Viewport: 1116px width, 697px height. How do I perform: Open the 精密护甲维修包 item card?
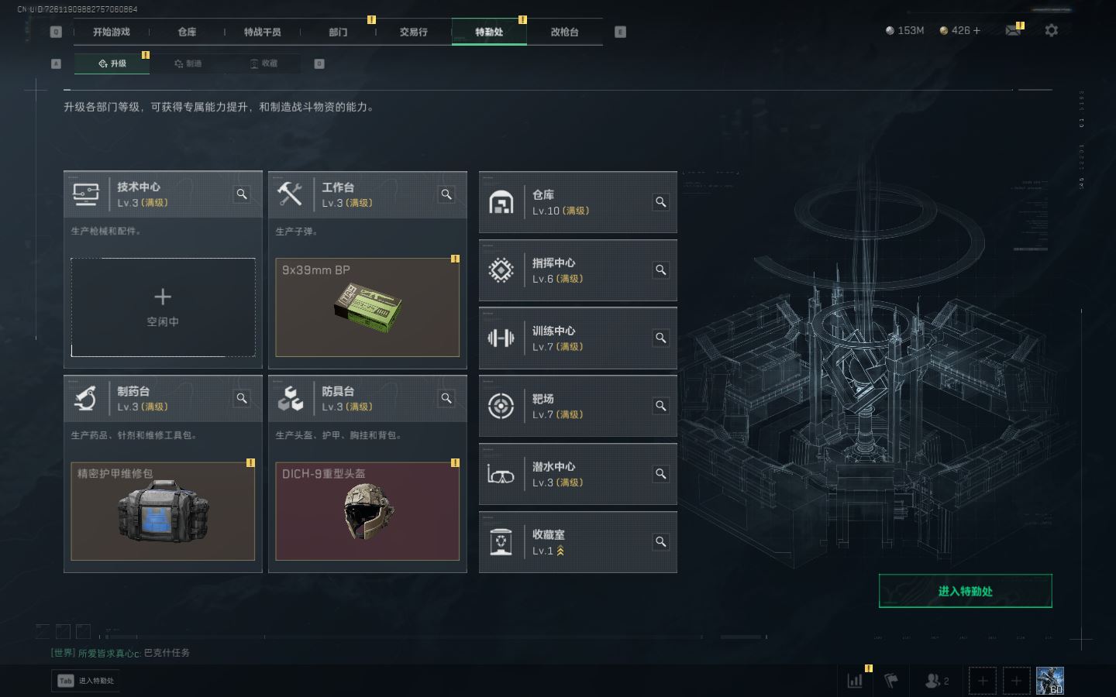tap(163, 511)
